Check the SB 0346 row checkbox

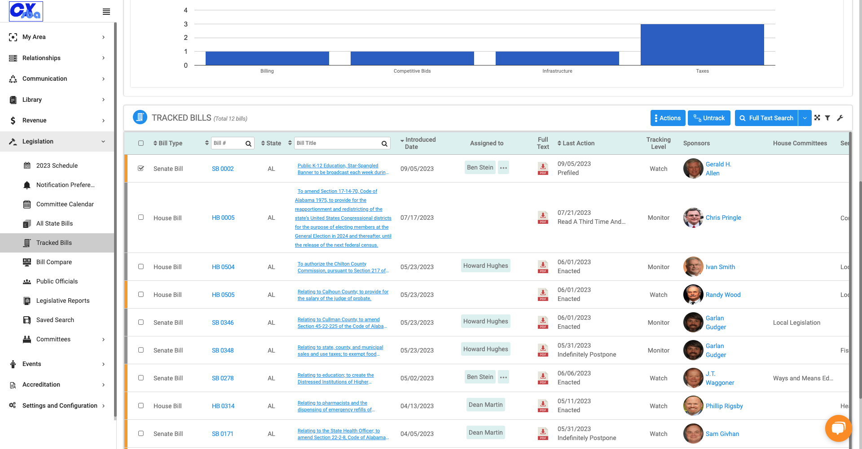click(x=141, y=322)
